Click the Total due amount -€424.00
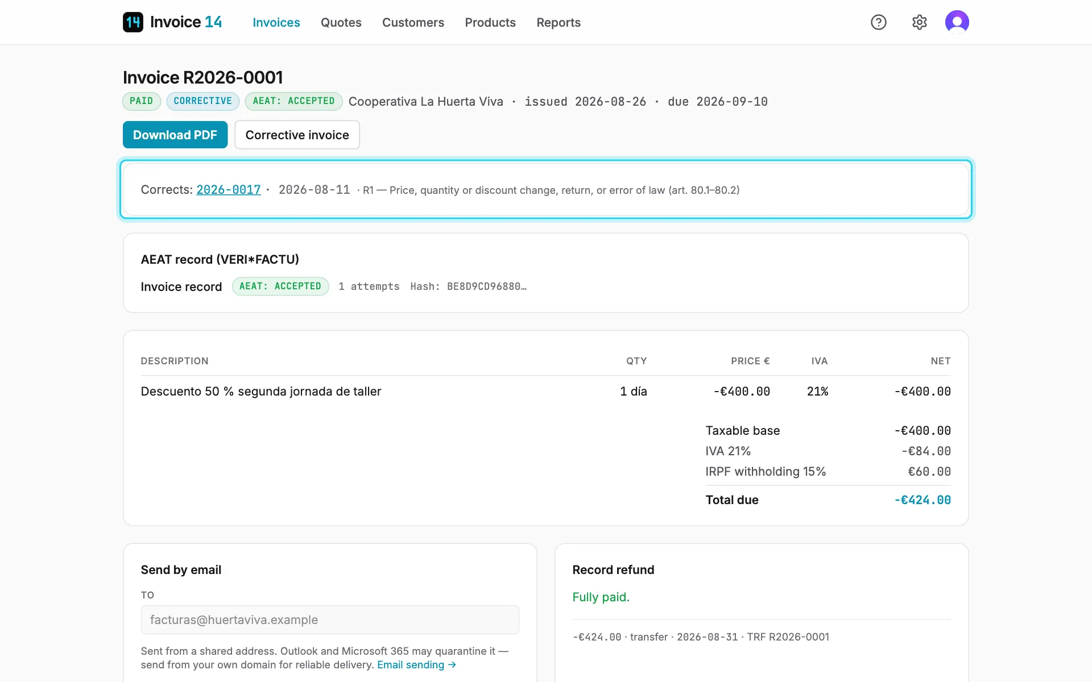 923,500
